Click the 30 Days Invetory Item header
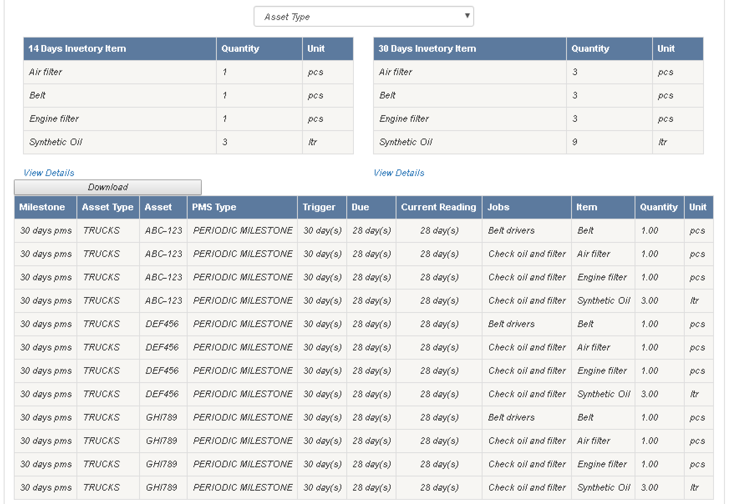The width and height of the screenshot is (729, 504). [427, 49]
